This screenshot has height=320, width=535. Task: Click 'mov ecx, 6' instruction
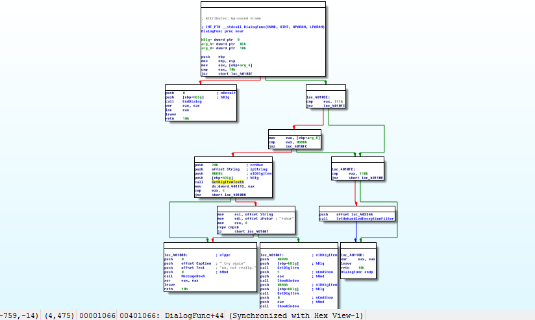click(232, 223)
